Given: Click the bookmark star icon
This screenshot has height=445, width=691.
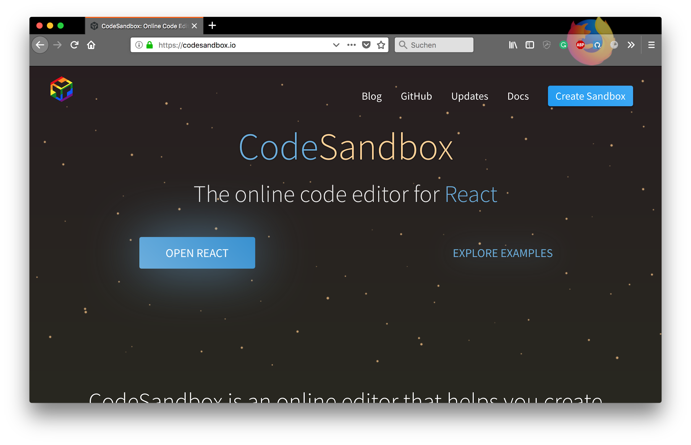Looking at the screenshot, I should coord(381,45).
